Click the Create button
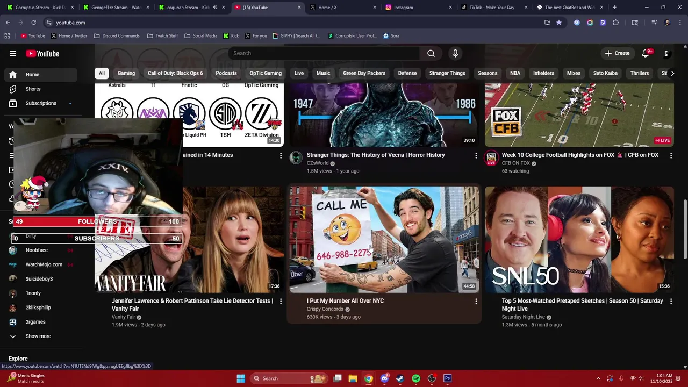The image size is (688, 387). click(617, 53)
